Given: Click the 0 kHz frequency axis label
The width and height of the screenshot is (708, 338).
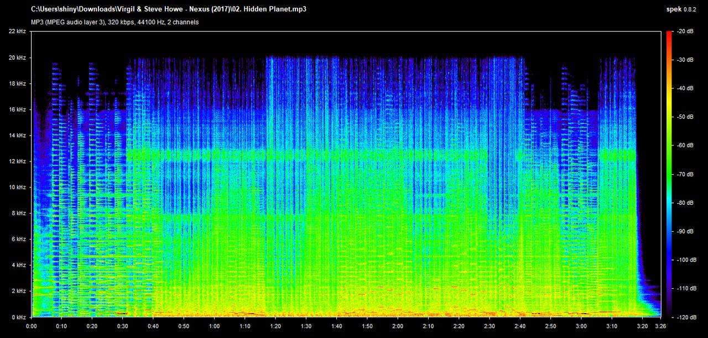Looking at the screenshot, I should pyautogui.click(x=18, y=317).
